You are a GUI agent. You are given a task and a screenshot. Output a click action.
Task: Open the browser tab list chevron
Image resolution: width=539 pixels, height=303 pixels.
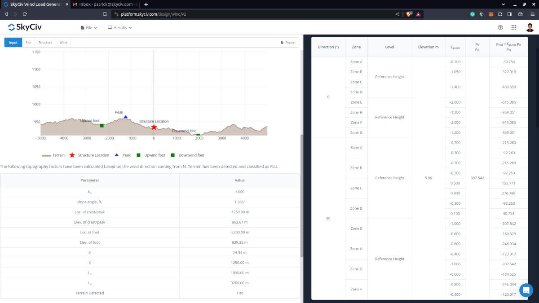click(x=503, y=4)
